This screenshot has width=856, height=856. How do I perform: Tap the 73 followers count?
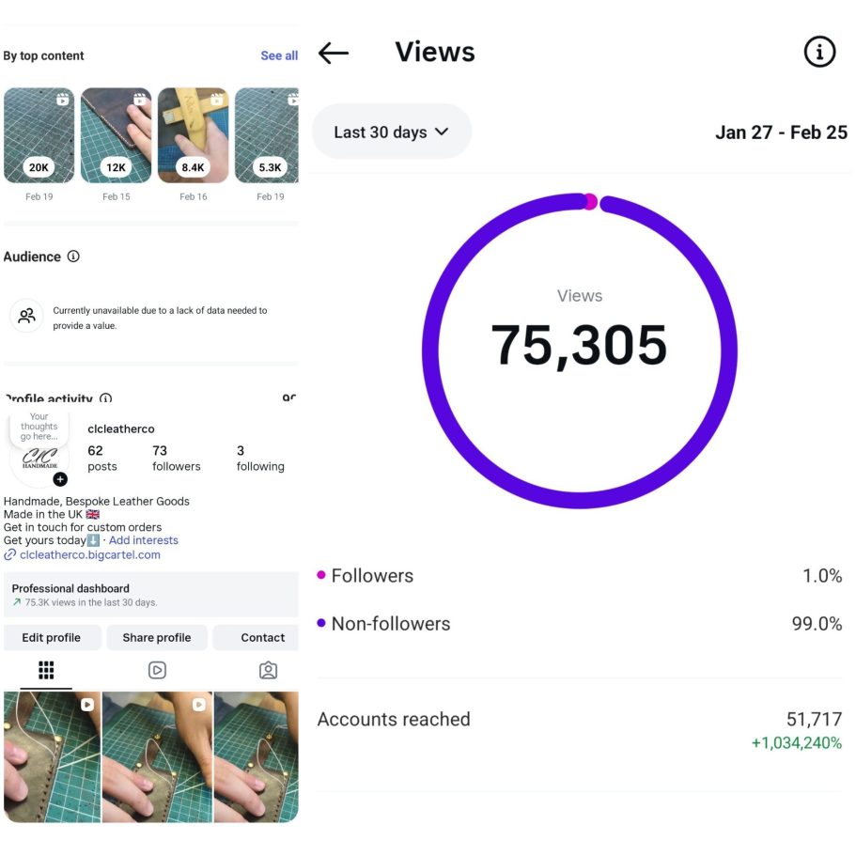point(176,459)
